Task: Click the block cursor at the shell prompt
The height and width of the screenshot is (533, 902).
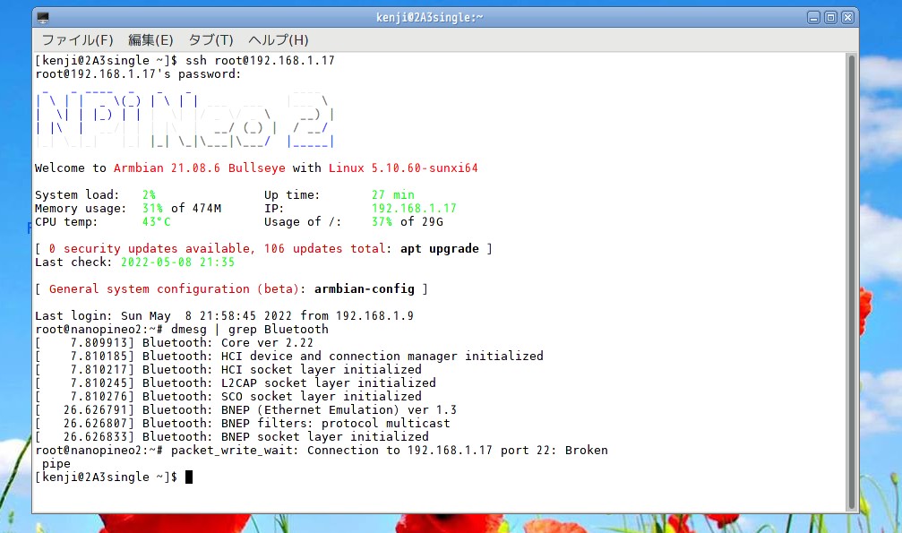Action: (189, 477)
